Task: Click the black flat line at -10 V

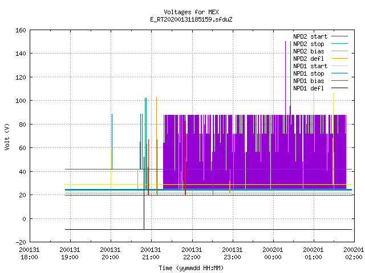Action: coord(208,229)
